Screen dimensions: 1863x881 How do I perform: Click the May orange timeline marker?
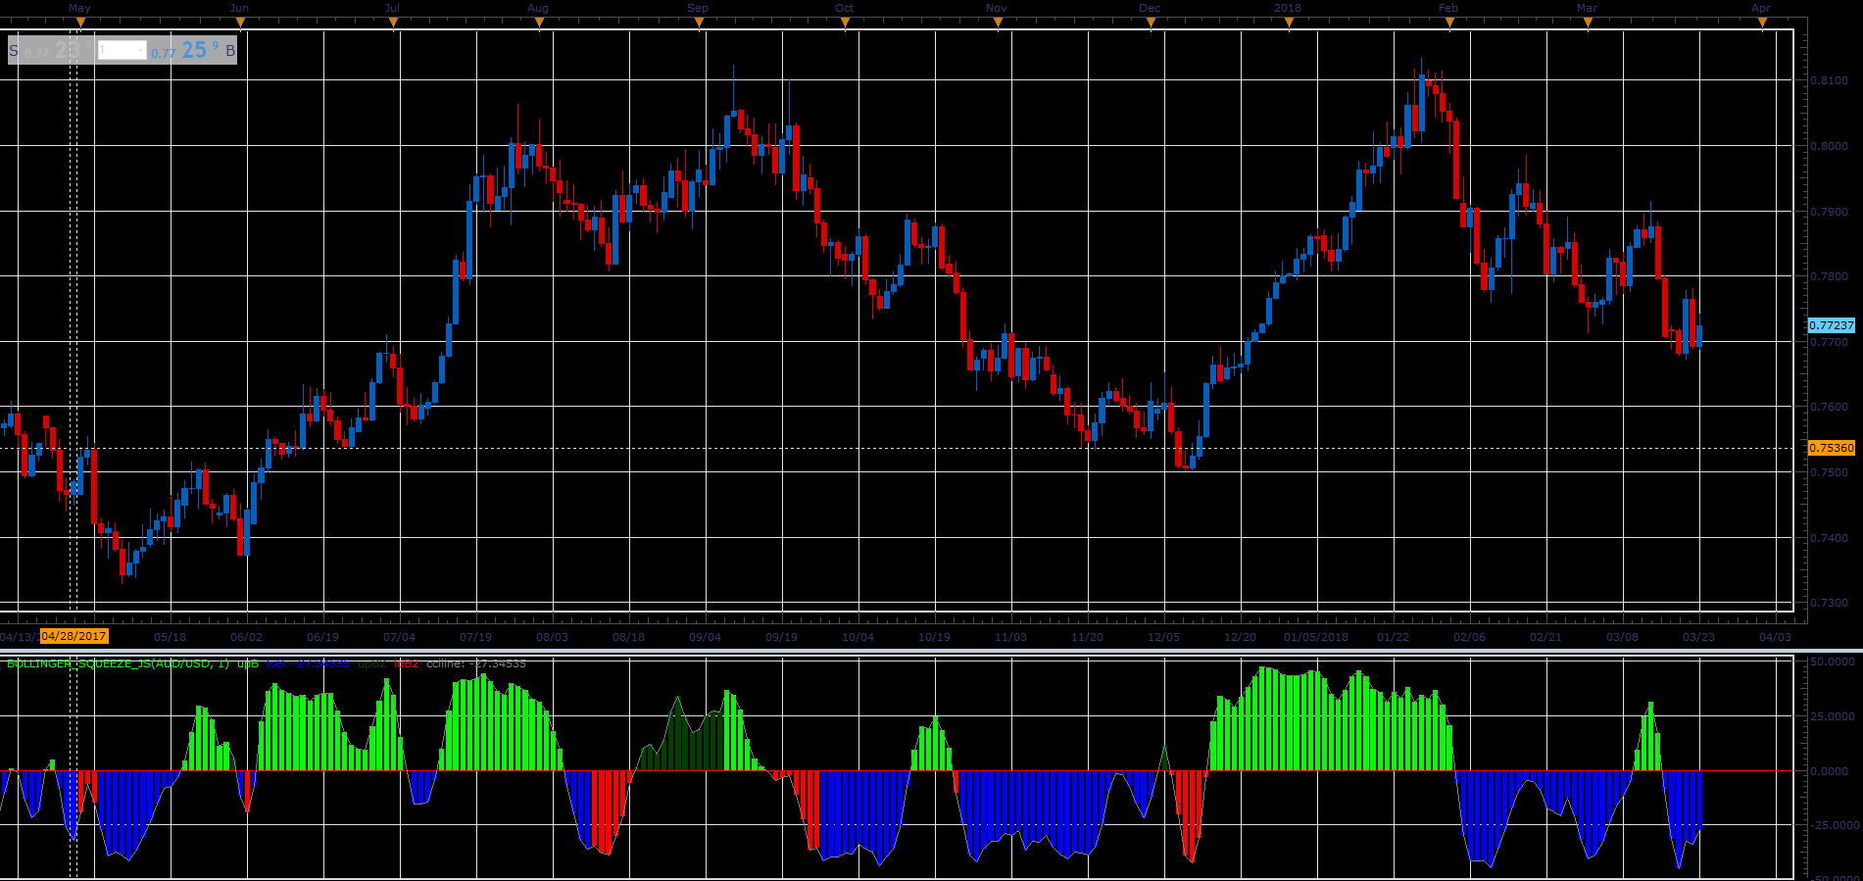point(81,22)
